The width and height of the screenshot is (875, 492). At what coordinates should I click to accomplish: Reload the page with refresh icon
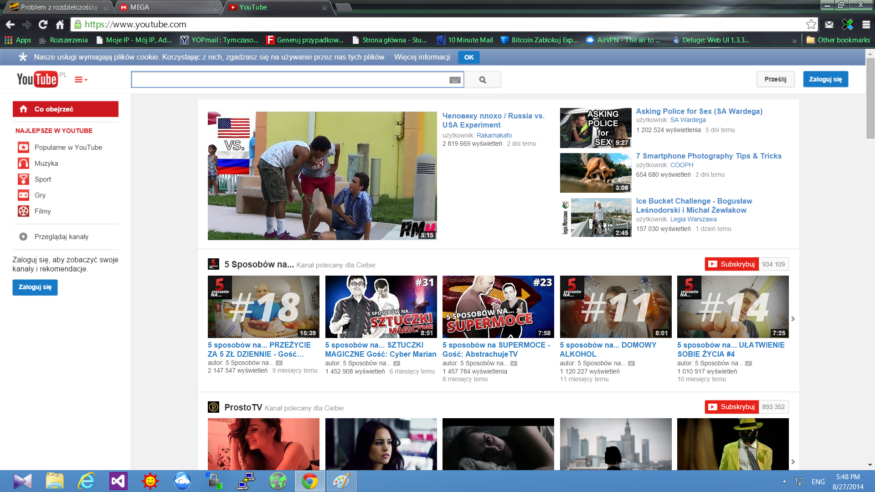point(43,25)
